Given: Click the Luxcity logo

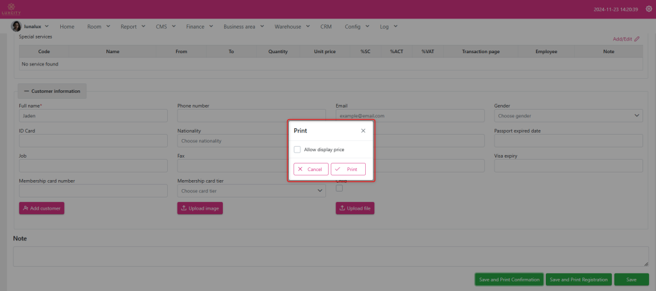Looking at the screenshot, I should point(12,9).
